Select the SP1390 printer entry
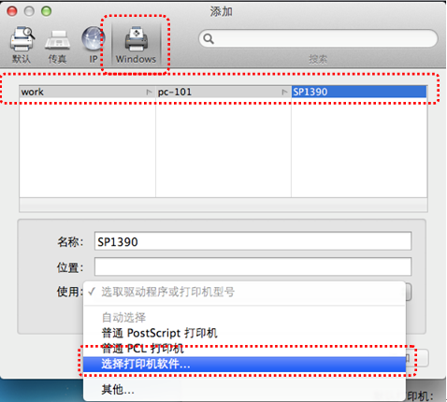The image size is (447, 402). (x=359, y=92)
